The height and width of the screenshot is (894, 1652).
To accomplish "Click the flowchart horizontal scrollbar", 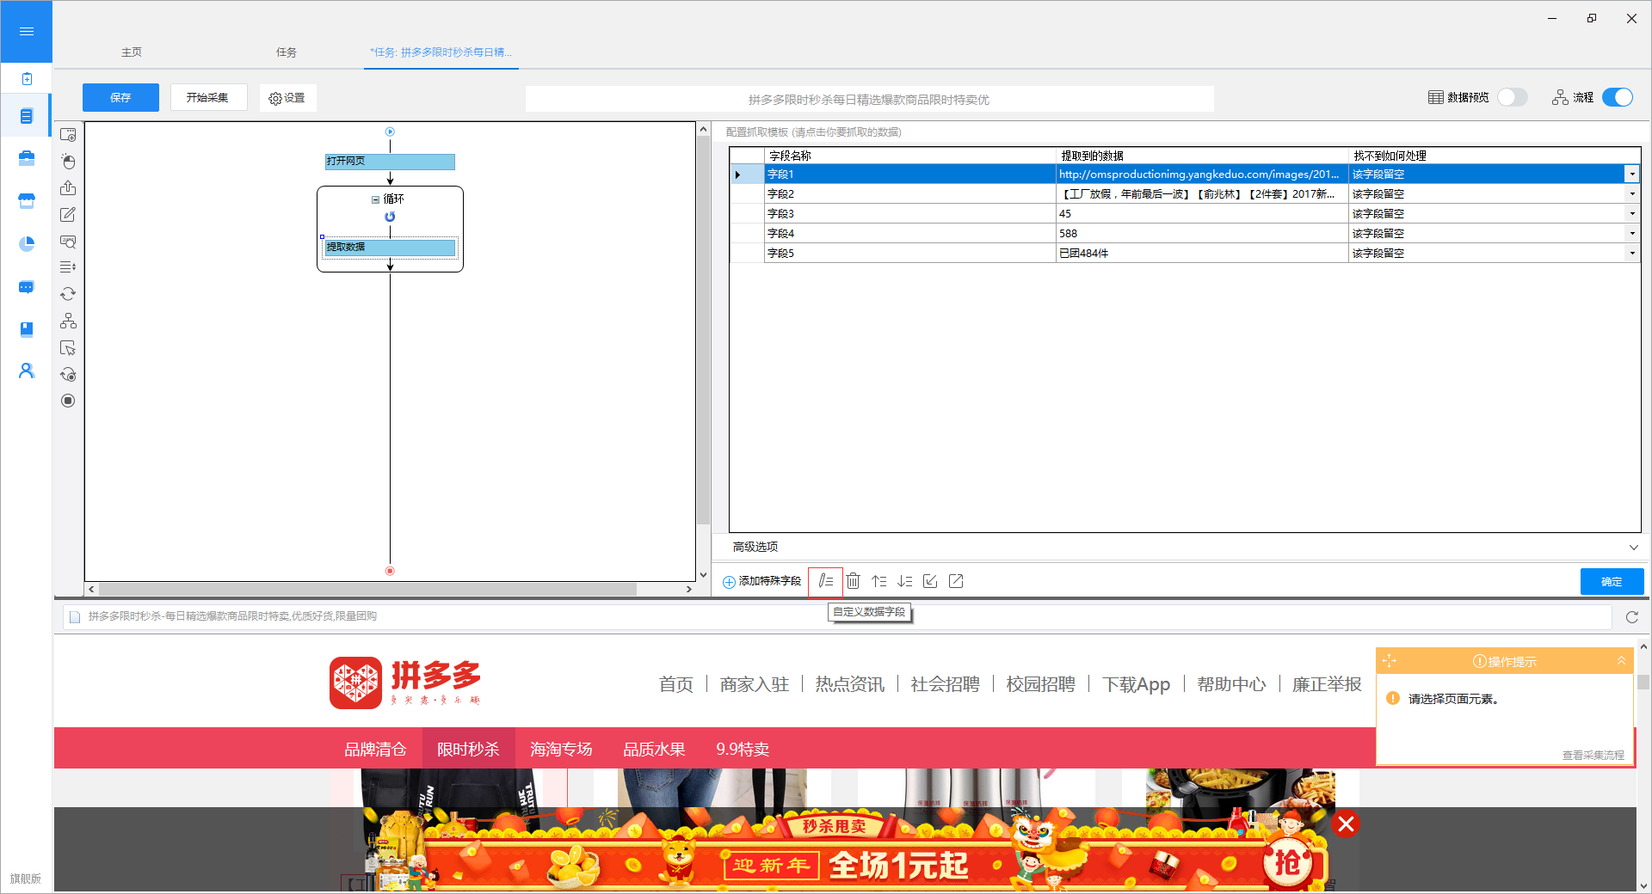I will [367, 590].
